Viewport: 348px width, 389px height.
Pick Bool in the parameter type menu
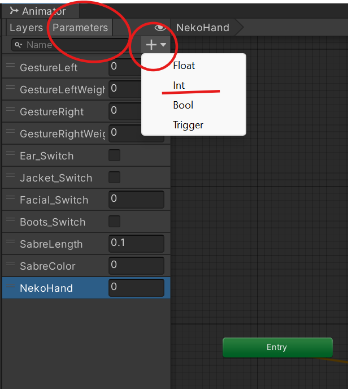(183, 105)
